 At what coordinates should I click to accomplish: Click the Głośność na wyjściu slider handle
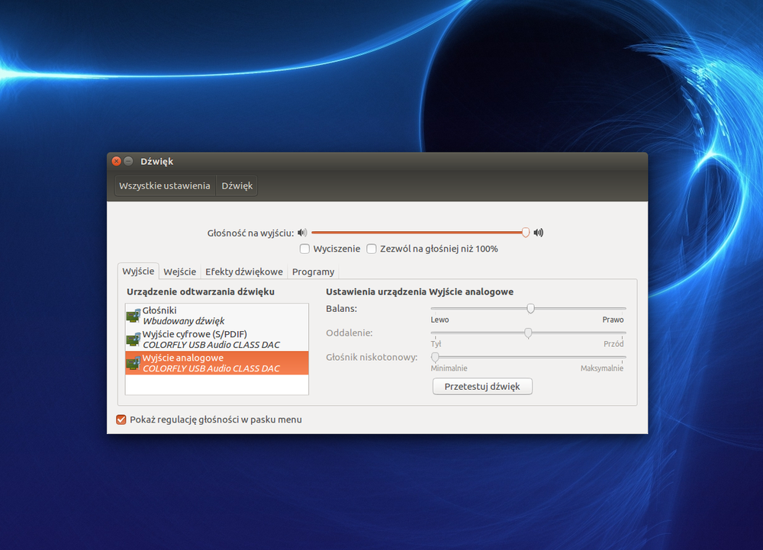pyautogui.click(x=526, y=233)
